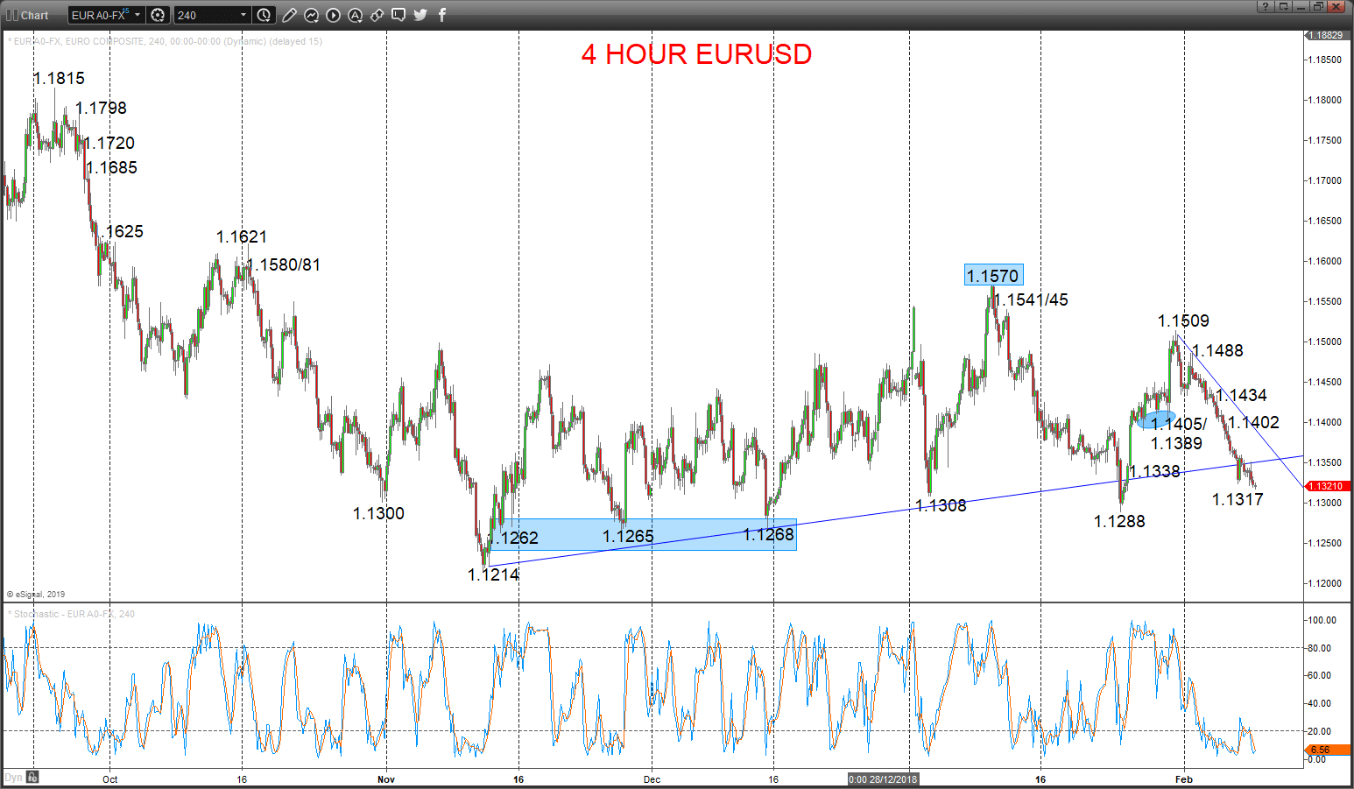Click the Stochastic pane title text
This screenshot has width=1354, height=789.
[x=74, y=614]
